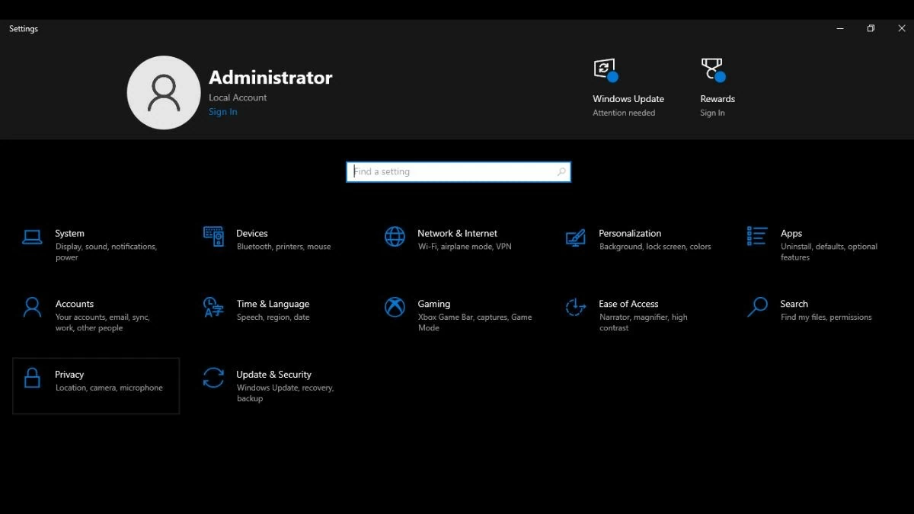
Task: Open Microsoft Rewards sign in
Action: coord(717,84)
